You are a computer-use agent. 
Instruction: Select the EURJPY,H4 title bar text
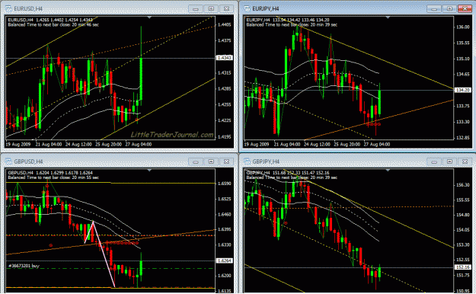(266, 9)
